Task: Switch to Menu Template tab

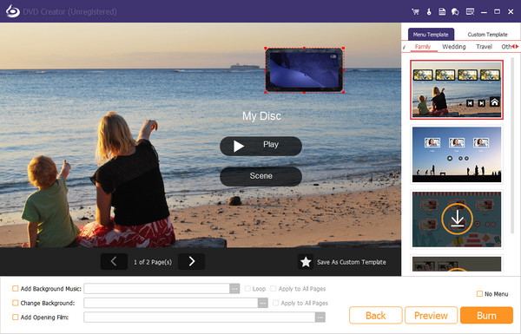Action: point(431,34)
